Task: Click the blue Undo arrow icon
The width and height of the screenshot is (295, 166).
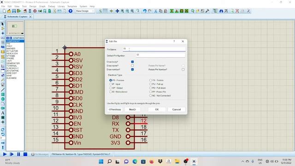Action: tap(144, 11)
